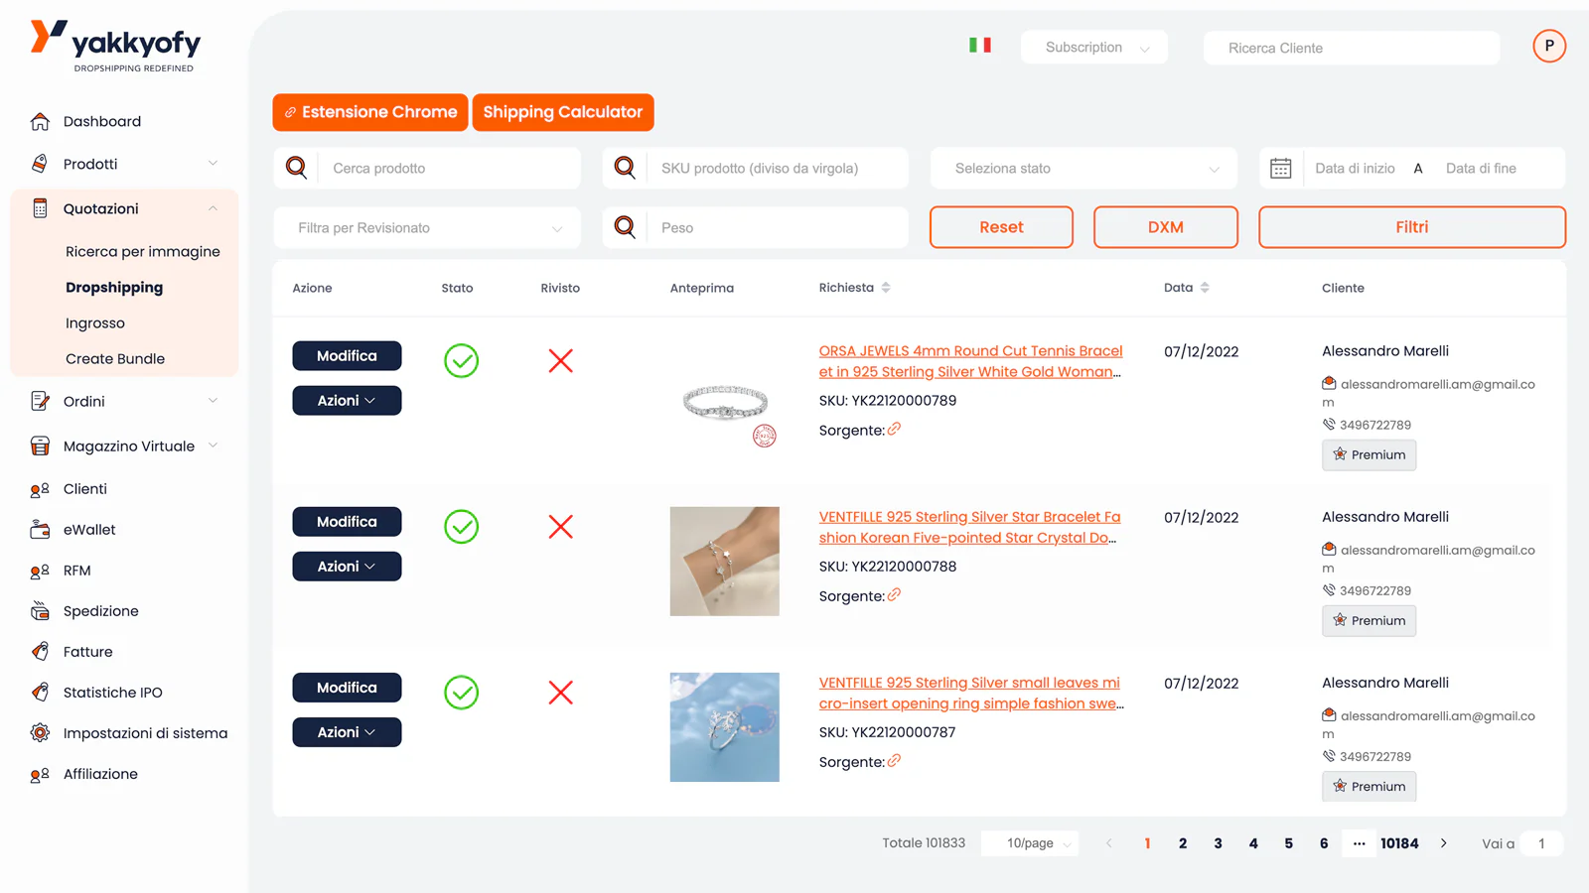Open Sorgente link icon for SKU YK22120000787
Screen dimensions: 1589x893
[x=894, y=760]
